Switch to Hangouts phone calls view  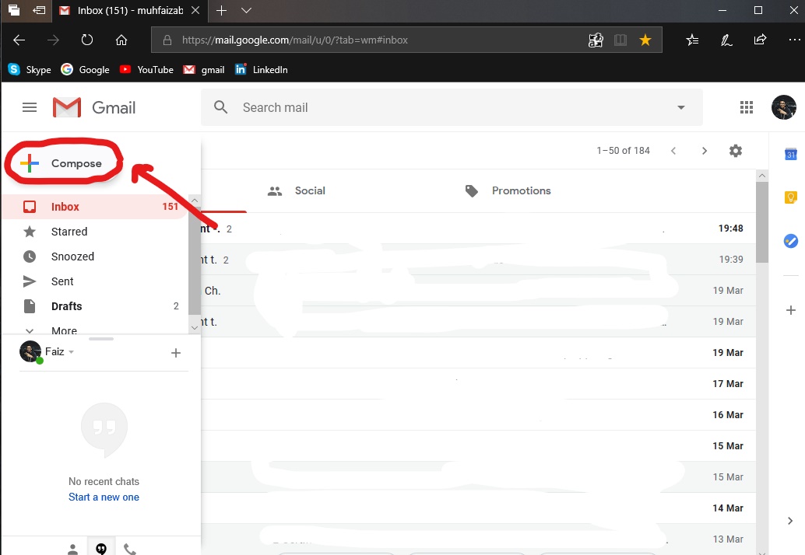(x=129, y=548)
